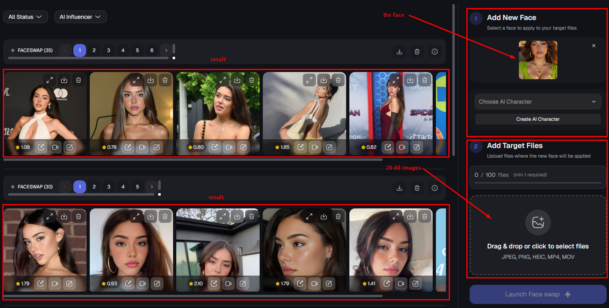Go to page 5 of FACESWAP (30)
609x308 pixels.
(x=137, y=187)
